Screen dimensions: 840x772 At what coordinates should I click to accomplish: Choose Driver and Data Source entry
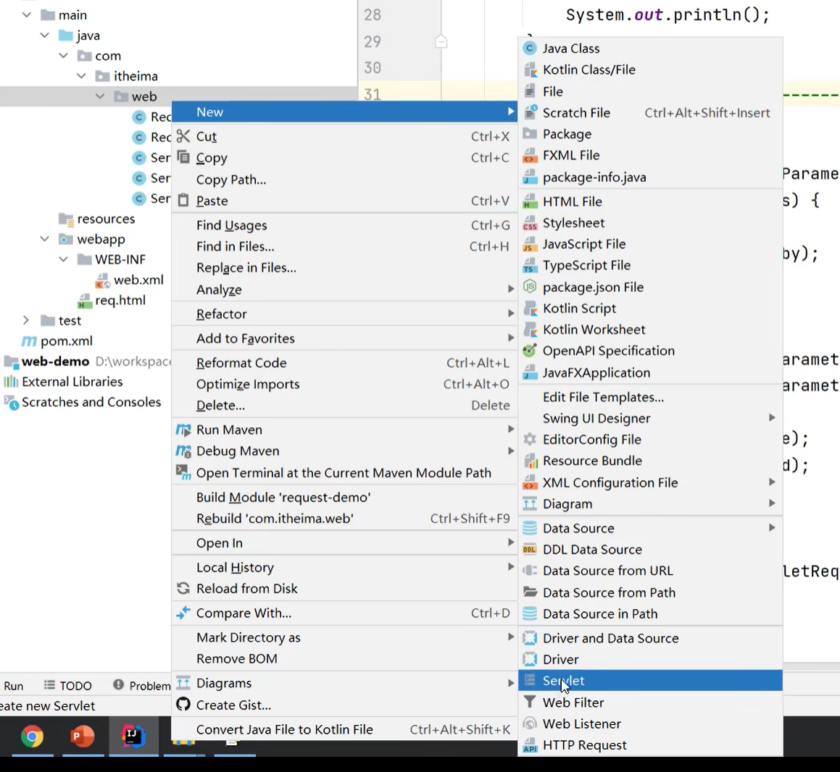point(650,638)
